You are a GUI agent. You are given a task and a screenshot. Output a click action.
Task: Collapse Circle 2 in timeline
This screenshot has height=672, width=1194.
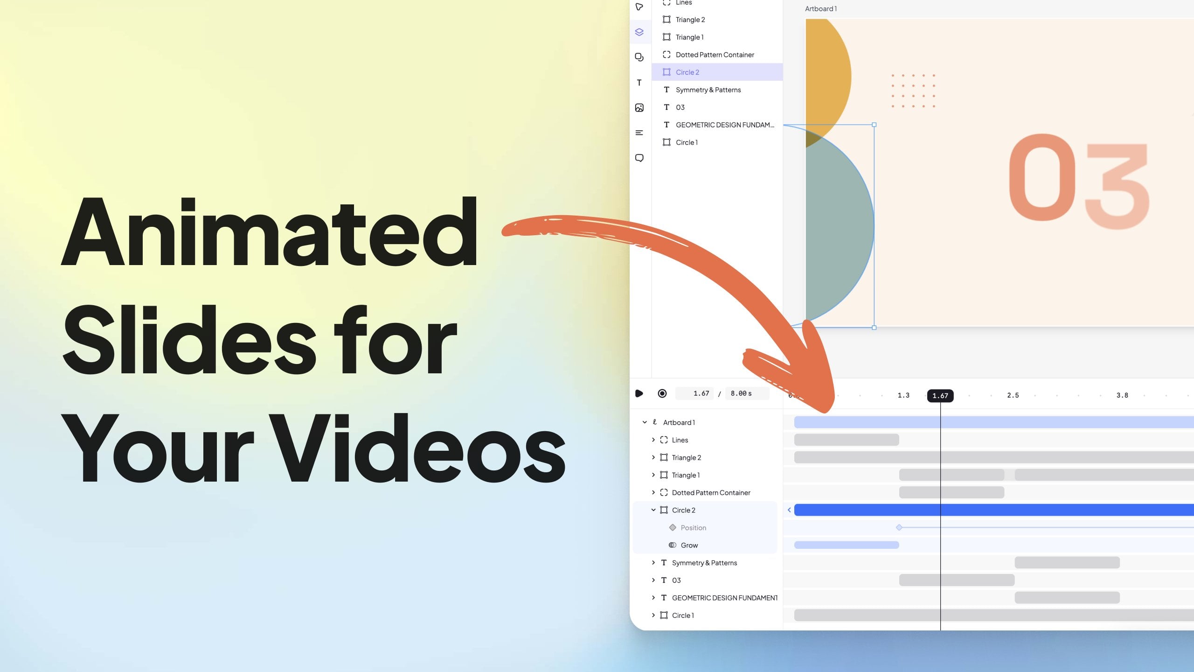click(653, 510)
